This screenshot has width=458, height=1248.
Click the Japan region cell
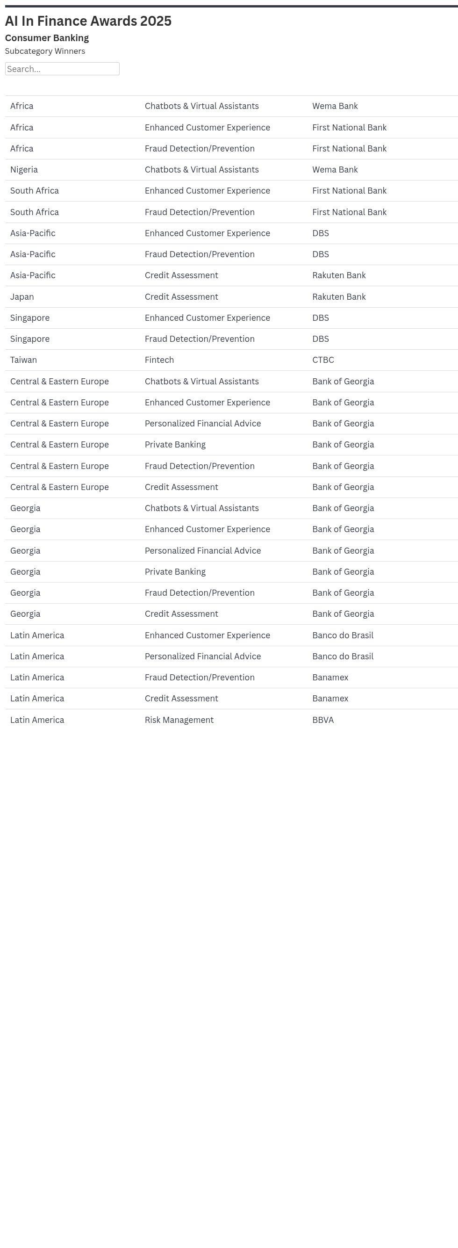pos(22,296)
